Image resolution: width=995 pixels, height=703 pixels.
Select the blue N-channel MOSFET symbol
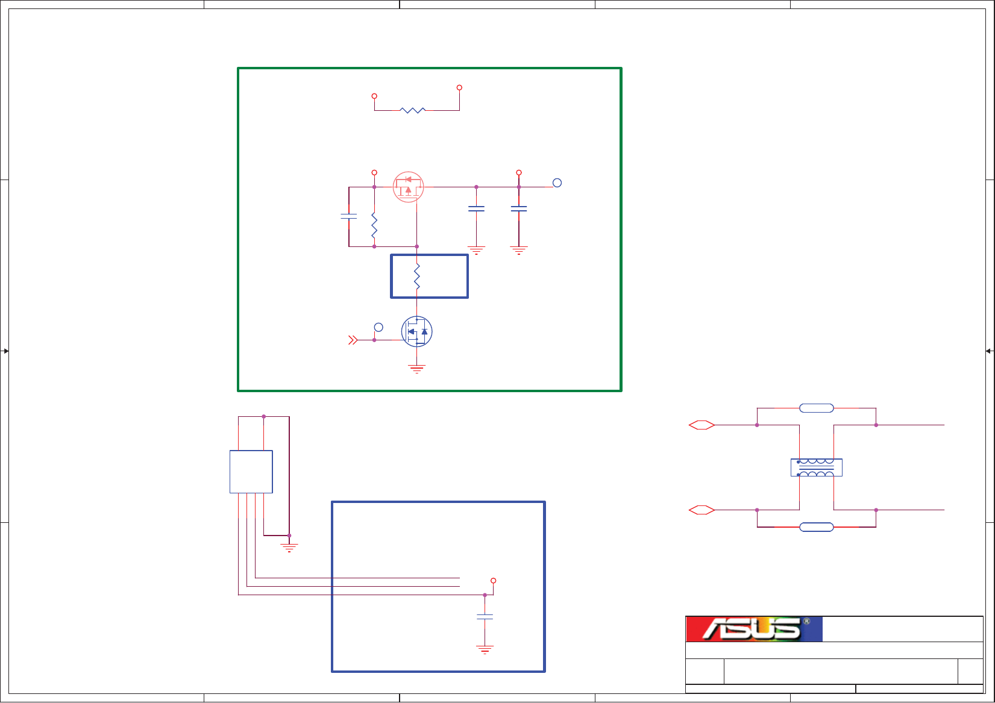pyautogui.click(x=416, y=331)
